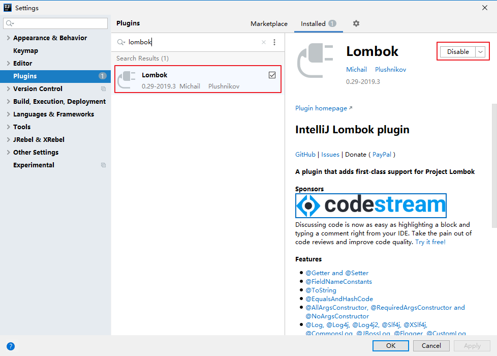Viewport: 497px width, 356px height.
Task: Click the Try it free! link
Action: pos(430,242)
